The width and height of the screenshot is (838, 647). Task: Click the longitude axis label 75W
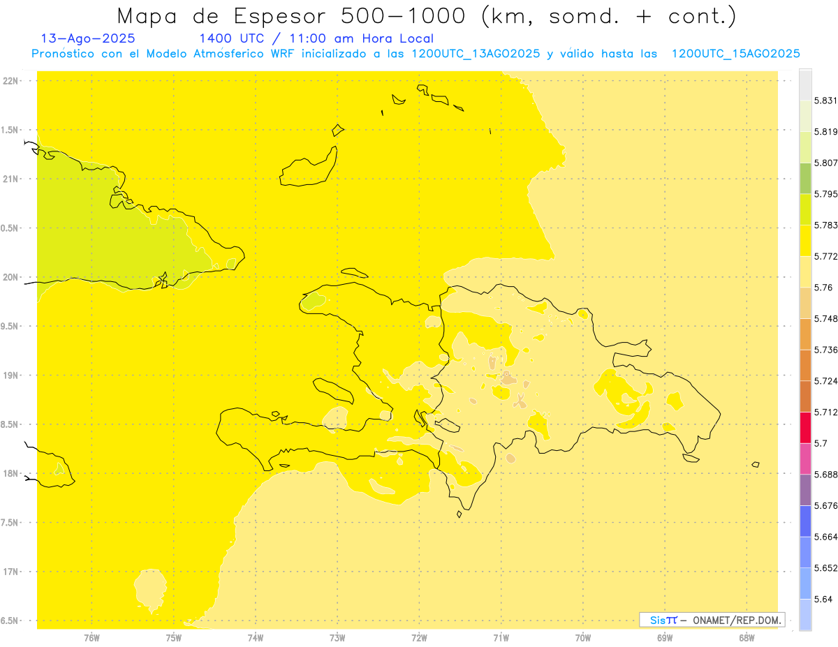174,638
